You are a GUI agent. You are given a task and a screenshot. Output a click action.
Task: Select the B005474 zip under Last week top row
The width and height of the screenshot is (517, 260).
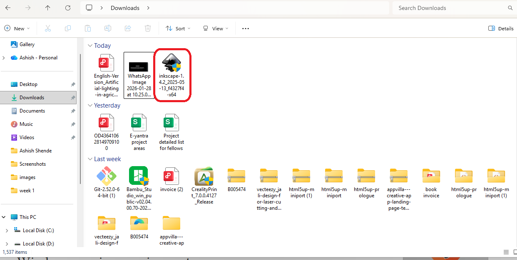236,179
